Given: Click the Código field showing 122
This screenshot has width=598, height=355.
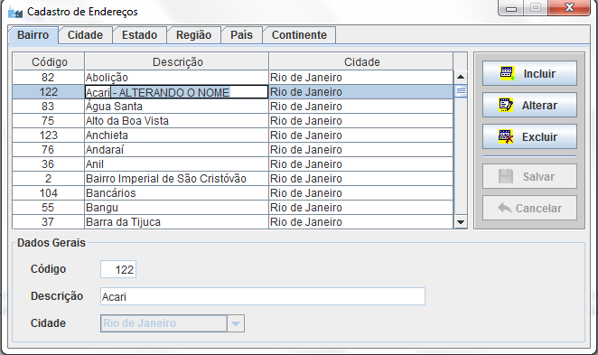Looking at the screenshot, I should click(x=118, y=269).
